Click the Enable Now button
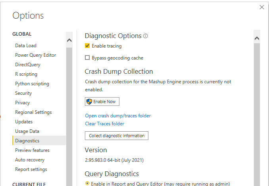 [x=102, y=102]
